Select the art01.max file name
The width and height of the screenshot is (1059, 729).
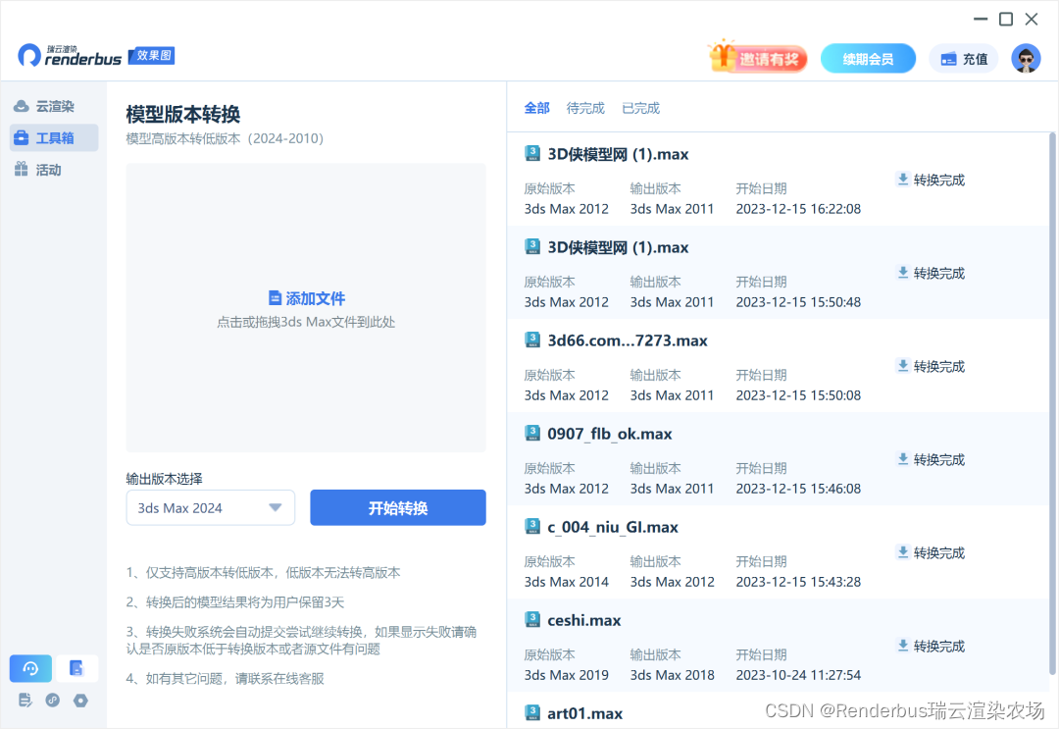pos(584,713)
